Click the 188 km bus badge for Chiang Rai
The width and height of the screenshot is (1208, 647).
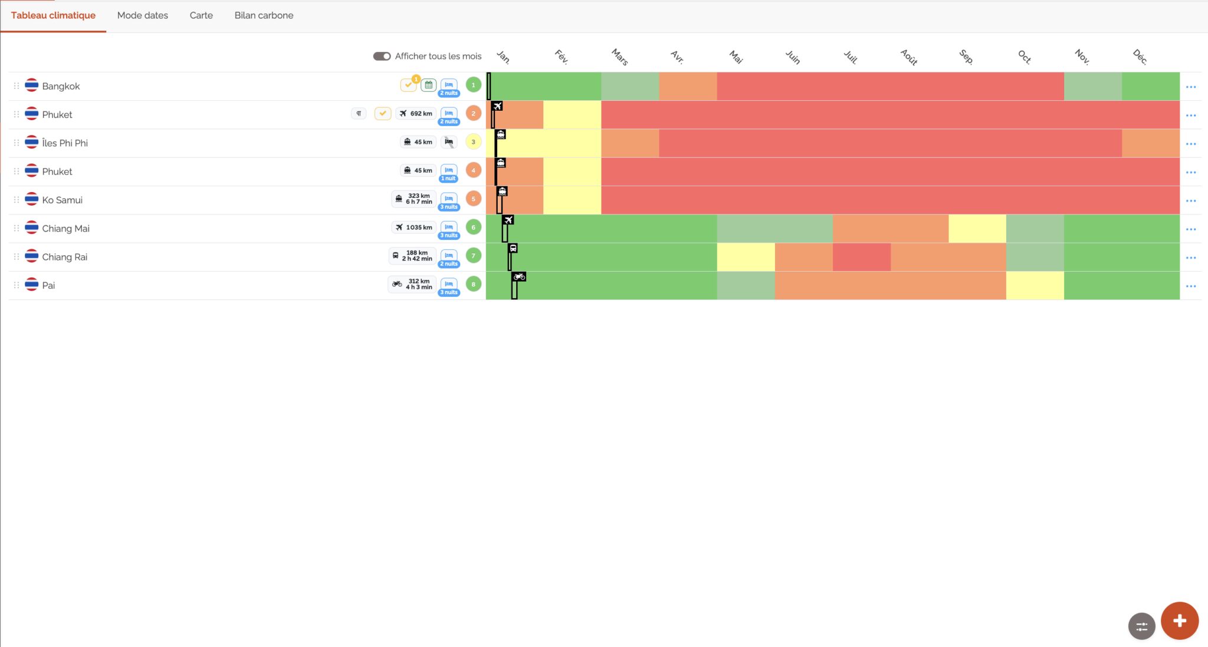coord(412,256)
